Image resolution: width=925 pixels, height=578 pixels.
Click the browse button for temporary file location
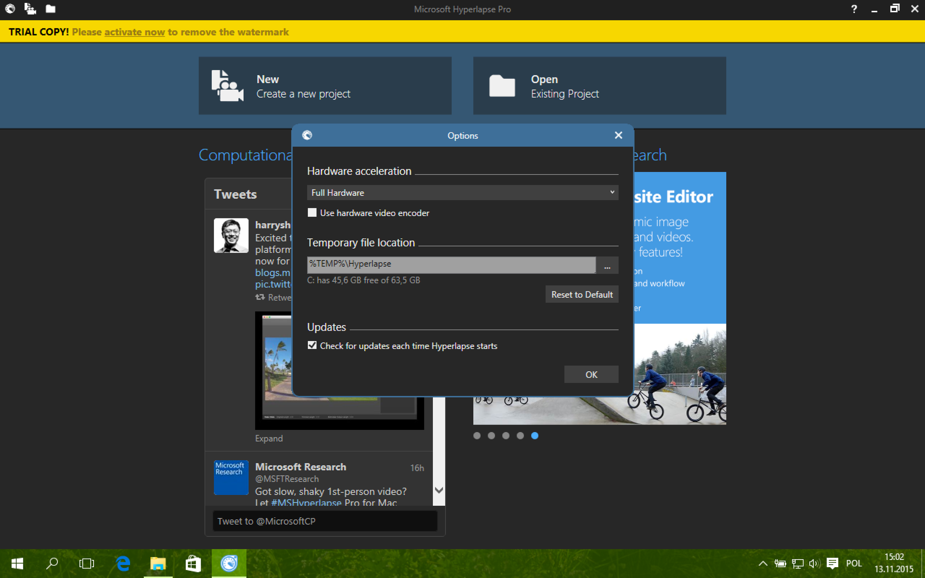point(607,265)
